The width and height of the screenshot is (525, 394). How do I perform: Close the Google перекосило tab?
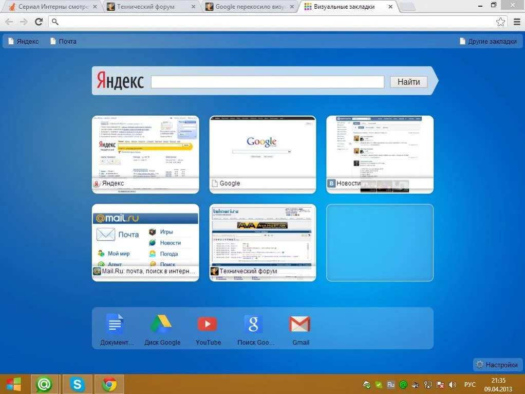(292, 7)
